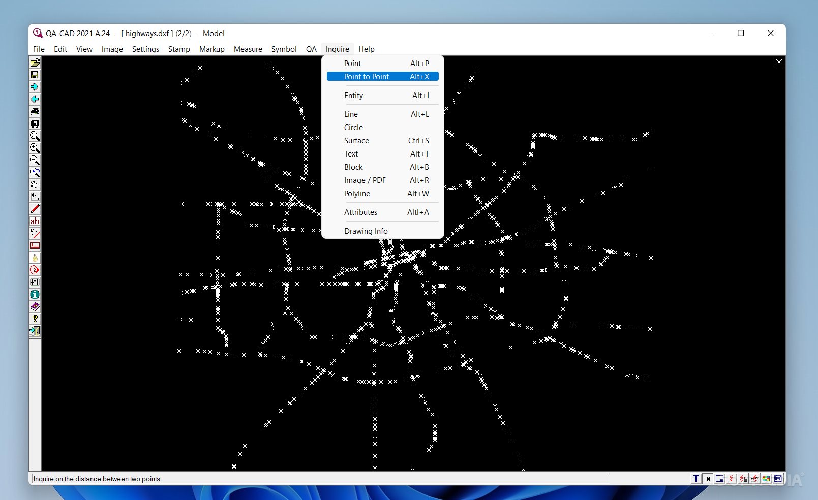Open the Settings menu
This screenshot has height=500, width=818.
(145, 49)
